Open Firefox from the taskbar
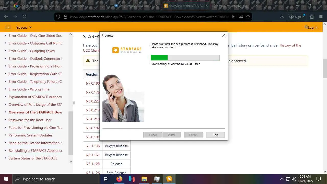This screenshot has width=327, height=184. point(119,179)
